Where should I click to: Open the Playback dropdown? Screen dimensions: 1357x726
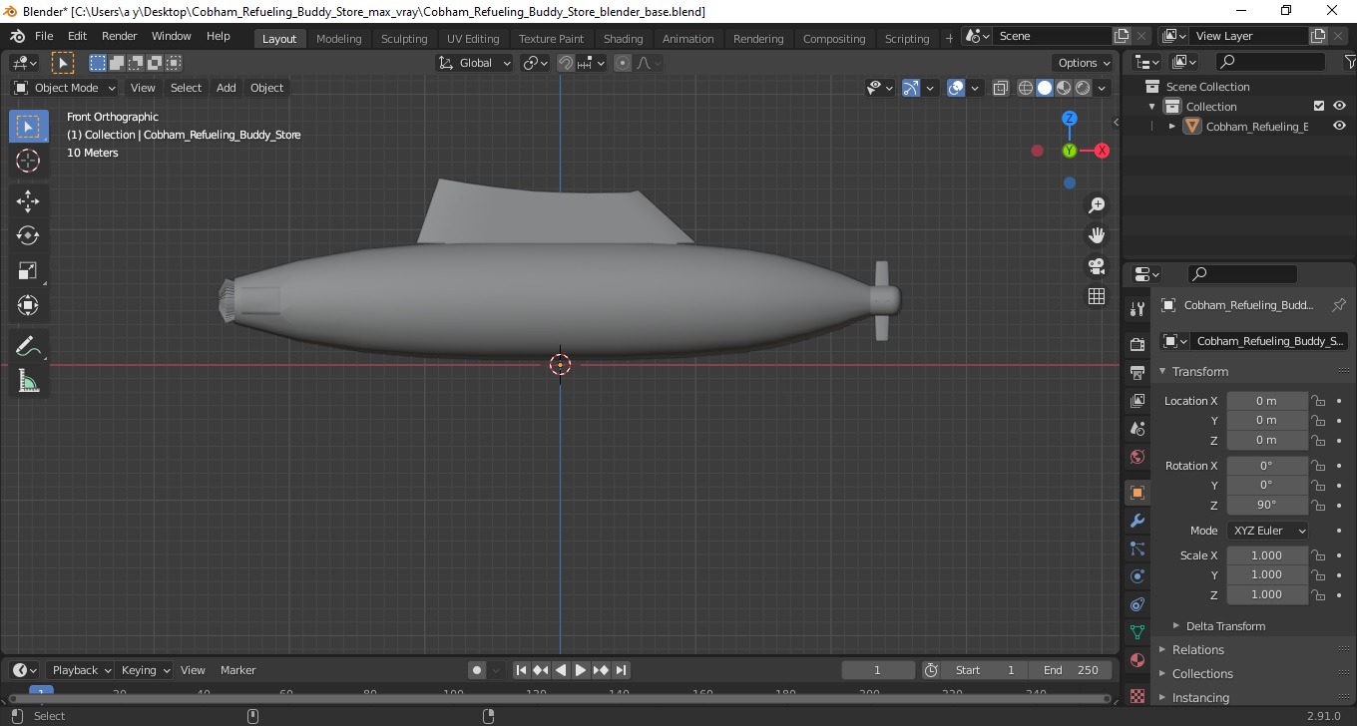(x=80, y=670)
